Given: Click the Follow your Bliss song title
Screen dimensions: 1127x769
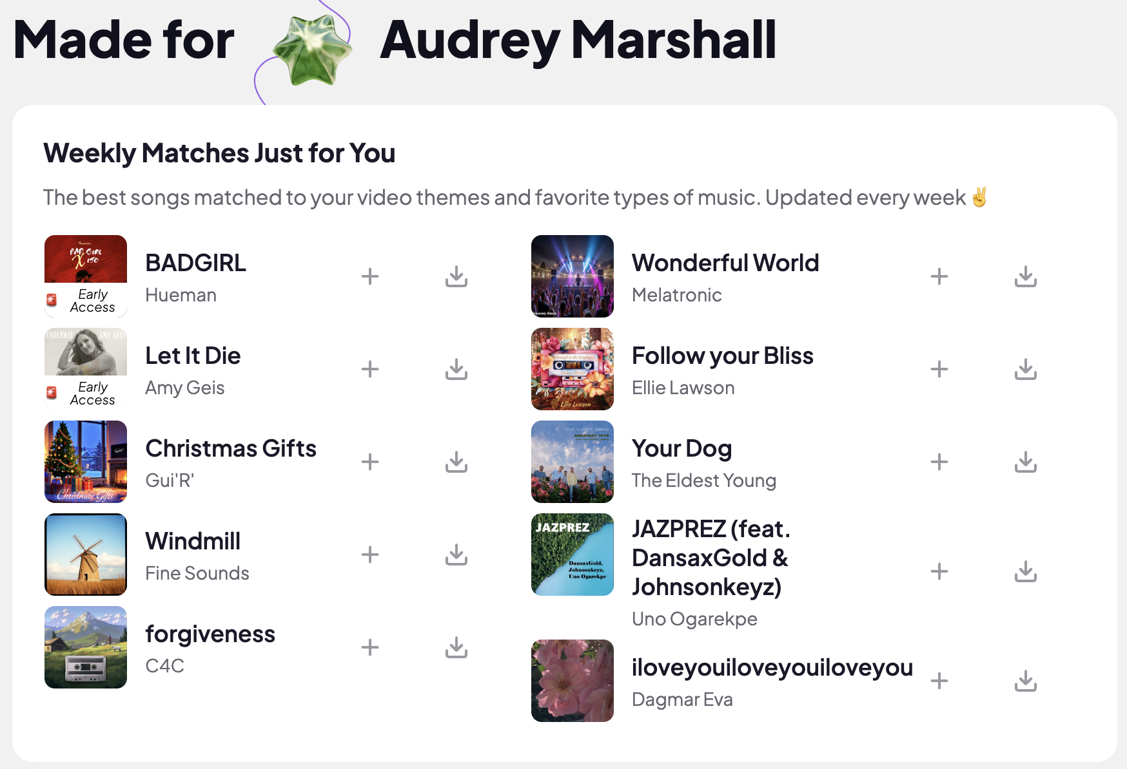Looking at the screenshot, I should pyautogui.click(x=722, y=356).
